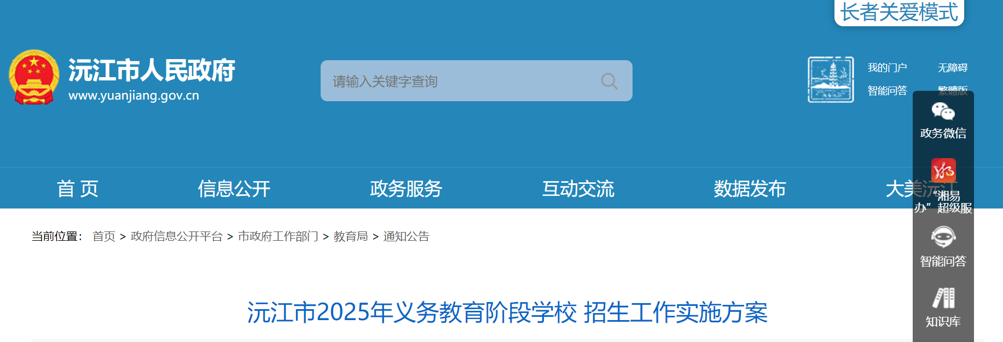Open the 政务服务 navigation menu

pos(406,189)
